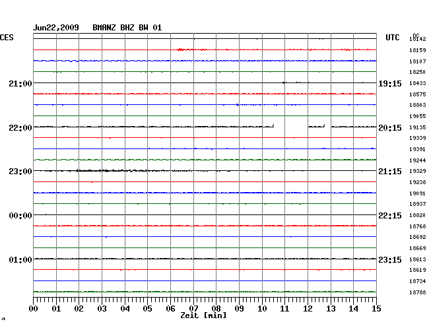Click minute tick label 14 on the x-axis
The height and width of the screenshot is (326, 429).
(x=353, y=309)
